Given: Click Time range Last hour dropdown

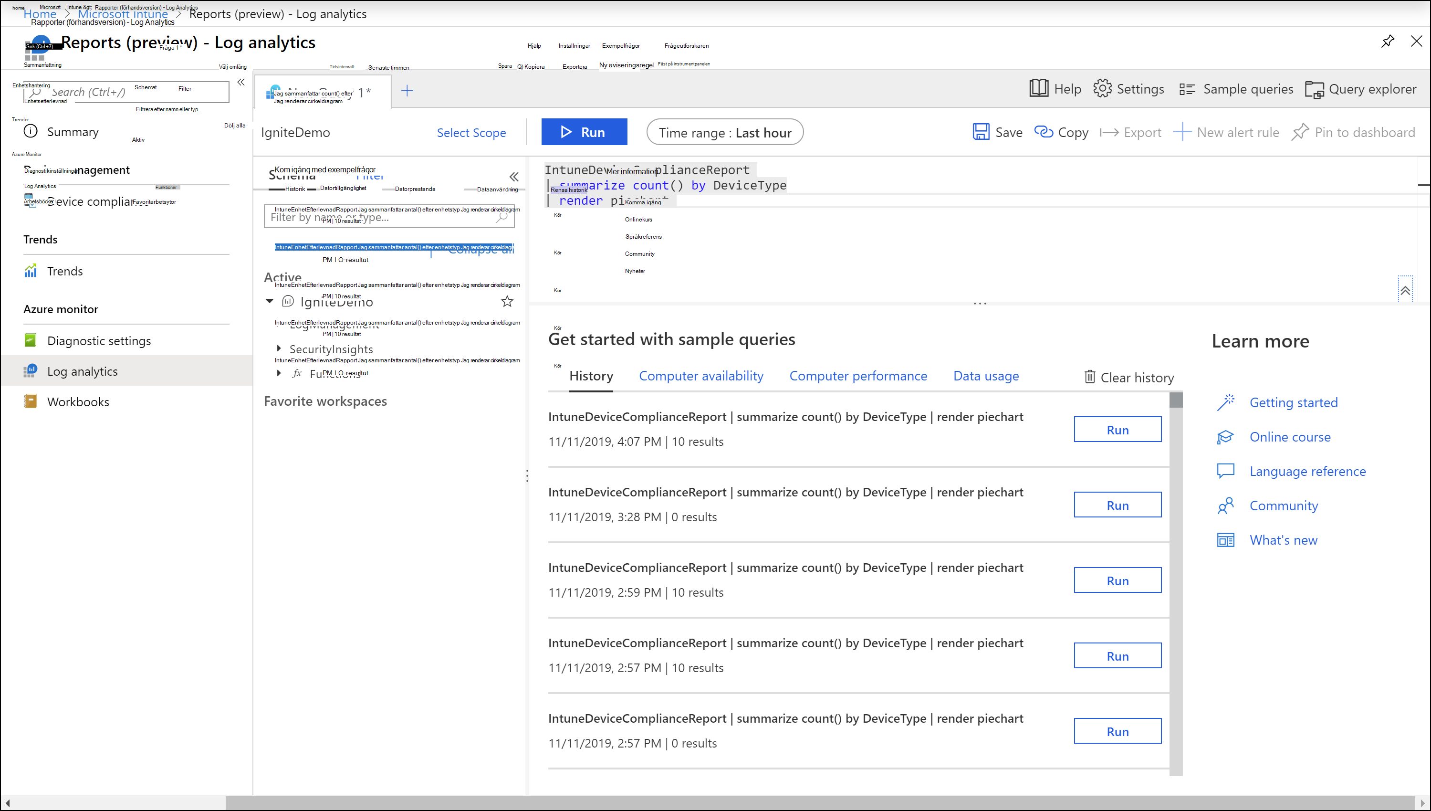Looking at the screenshot, I should 725,132.
